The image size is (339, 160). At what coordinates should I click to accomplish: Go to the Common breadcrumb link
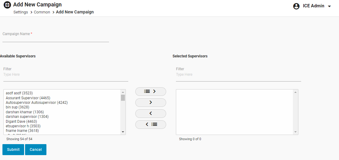(42, 12)
